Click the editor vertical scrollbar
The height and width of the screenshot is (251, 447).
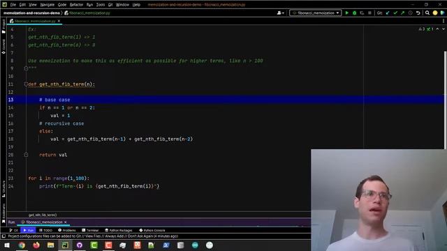[x=446, y=100]
